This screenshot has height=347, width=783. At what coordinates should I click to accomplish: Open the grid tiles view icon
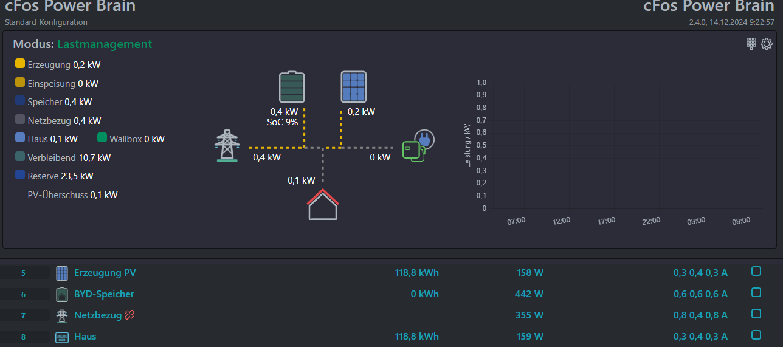(751, 43)
